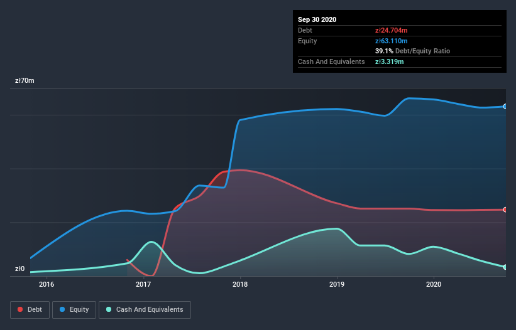
Task: Click the 39.1% Debt/Equity Ratio text
Action: click(x=412, y=51)
